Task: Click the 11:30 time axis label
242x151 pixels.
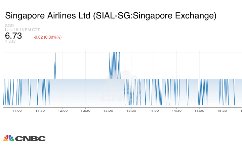Action: point(40,111)
